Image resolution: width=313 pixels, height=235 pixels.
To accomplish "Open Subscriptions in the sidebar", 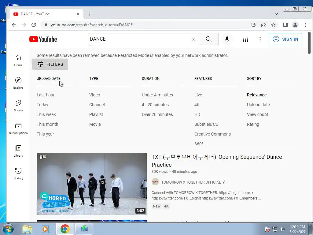I will click(x=18, y=128).
